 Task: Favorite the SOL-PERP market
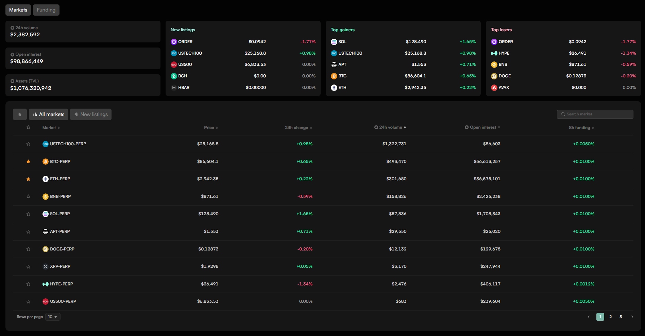(28, 214)
